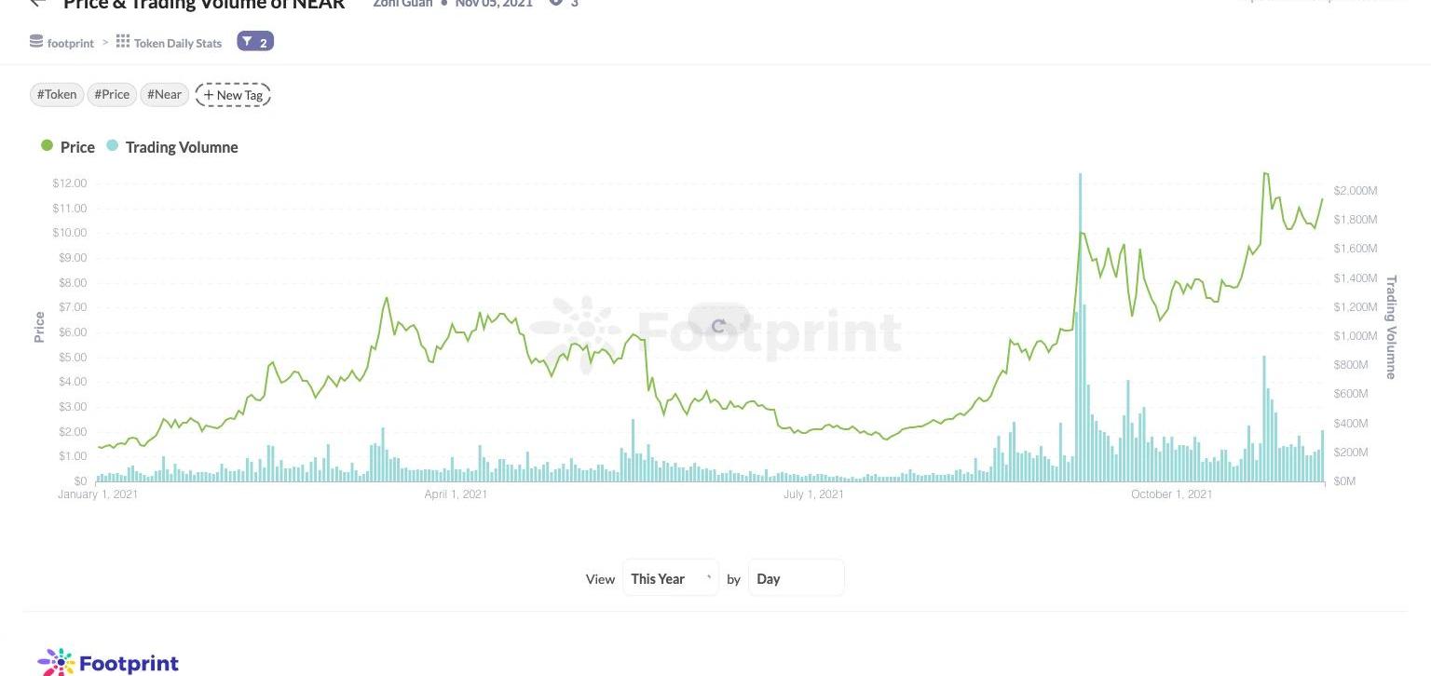1431x676 pixels.
Task: Select the #Near tag
Action: click(x=165, y=95)
